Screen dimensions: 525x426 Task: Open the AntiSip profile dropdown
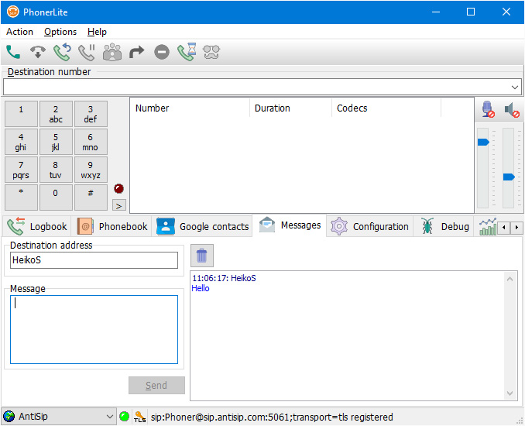coord(109,417)
